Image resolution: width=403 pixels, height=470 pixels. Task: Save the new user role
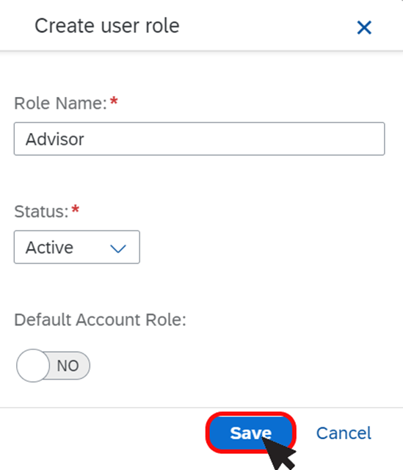click(x=251, y=433)
